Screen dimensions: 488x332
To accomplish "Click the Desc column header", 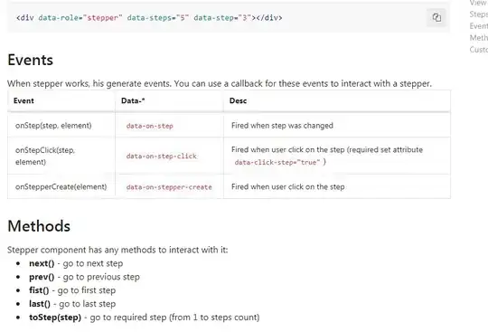I will 238,101.
